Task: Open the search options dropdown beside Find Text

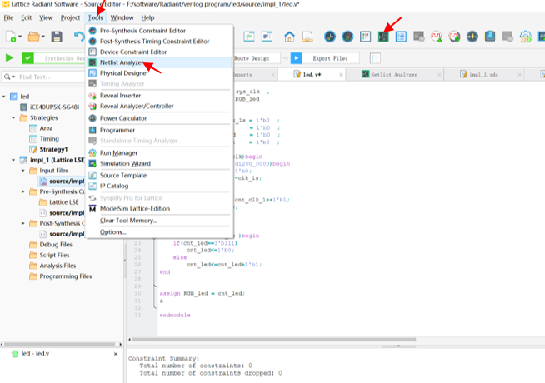Action: pyautogui.click(x=13, y=77)
